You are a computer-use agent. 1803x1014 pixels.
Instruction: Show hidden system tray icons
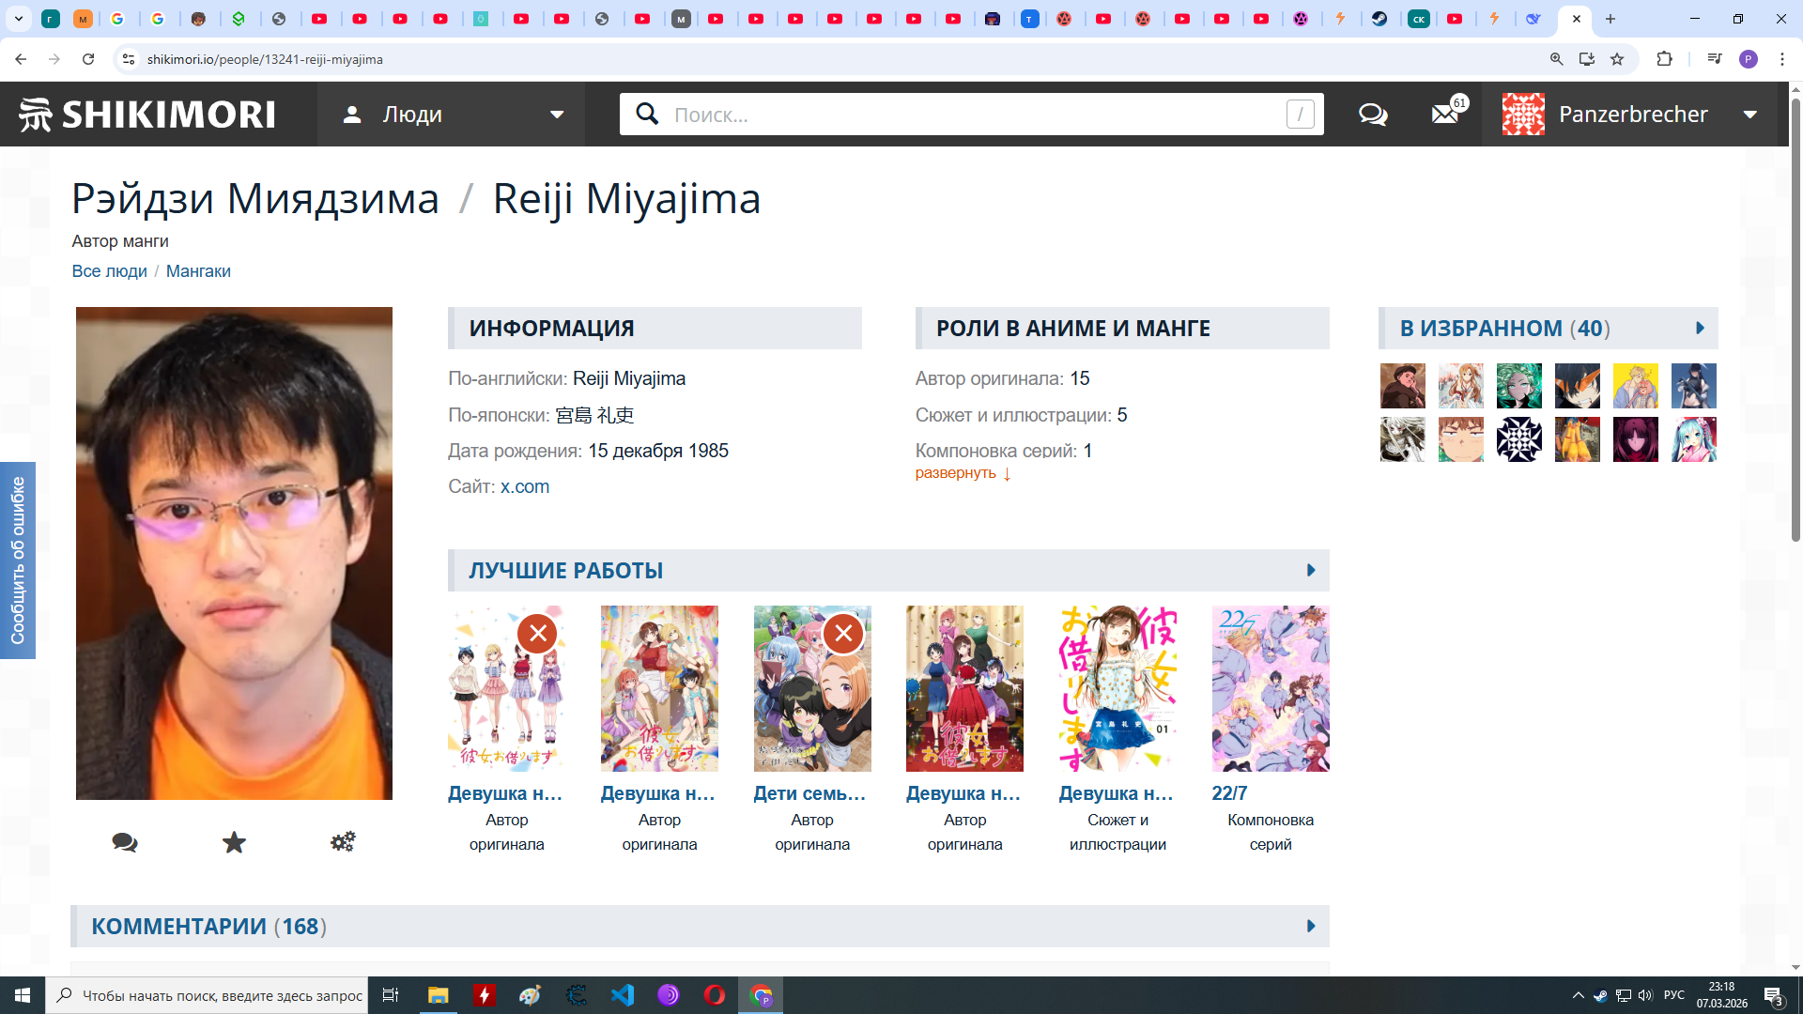[x=1579, y=995]
